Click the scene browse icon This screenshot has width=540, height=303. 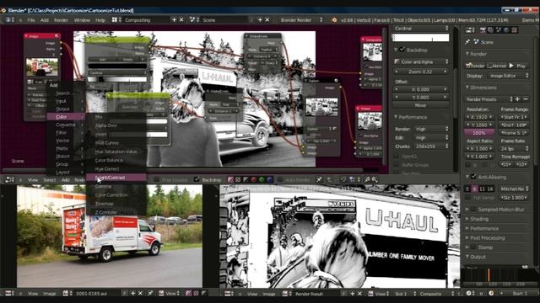pos(194,20)
